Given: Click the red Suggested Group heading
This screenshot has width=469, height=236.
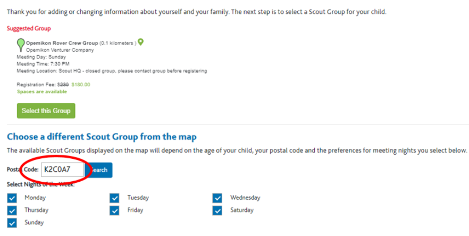Looking at the screenshot, I should coord(29,28).
